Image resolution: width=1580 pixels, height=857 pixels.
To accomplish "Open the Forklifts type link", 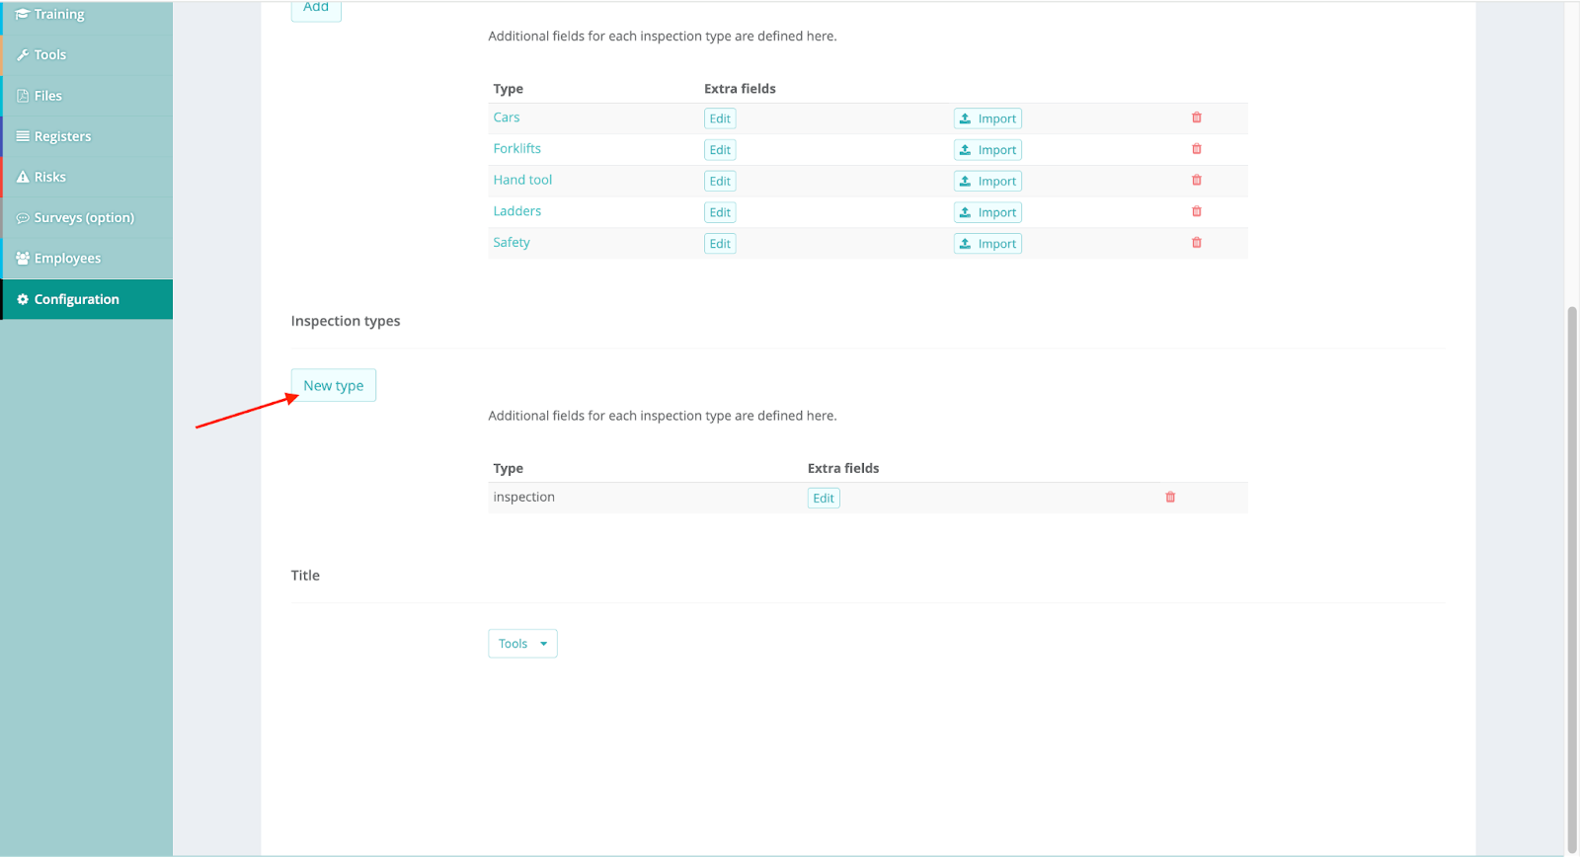I will pos(517,149).
